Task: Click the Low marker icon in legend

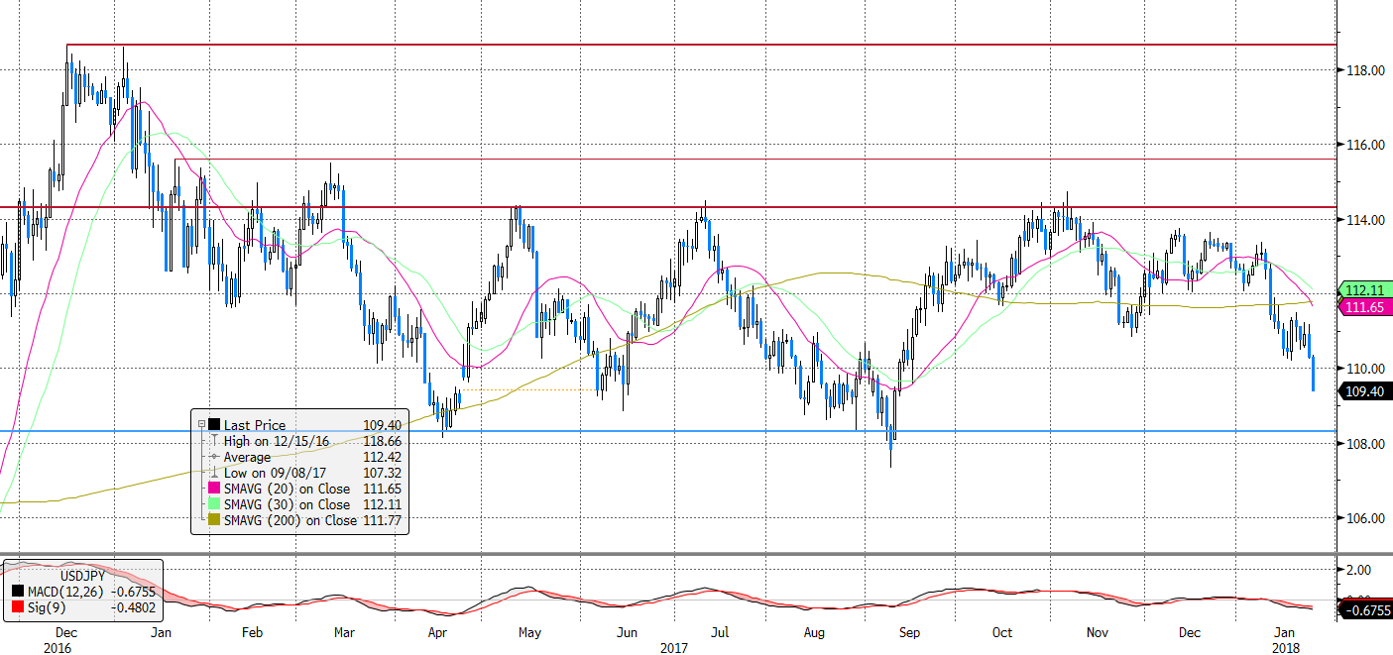Action: [x=214, y=473]
